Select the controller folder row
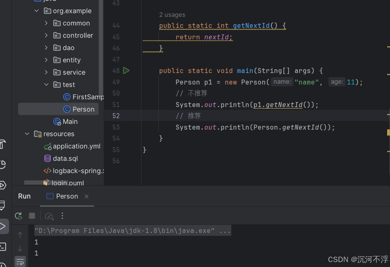 [x=73, y=35]
